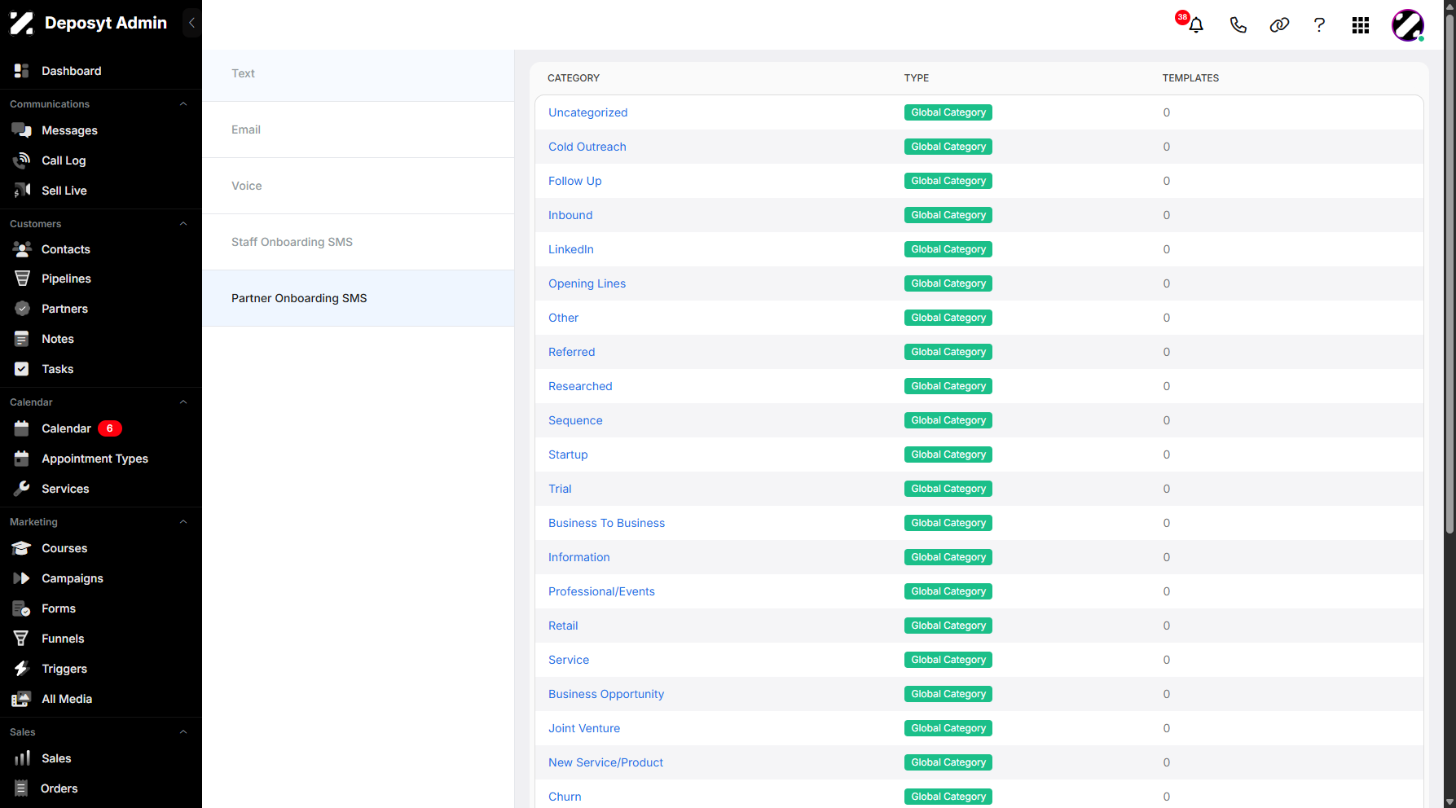Open the user profile avatar
The height and width of the screenshot is (808, 1456).
click(x=1408, y=25)
